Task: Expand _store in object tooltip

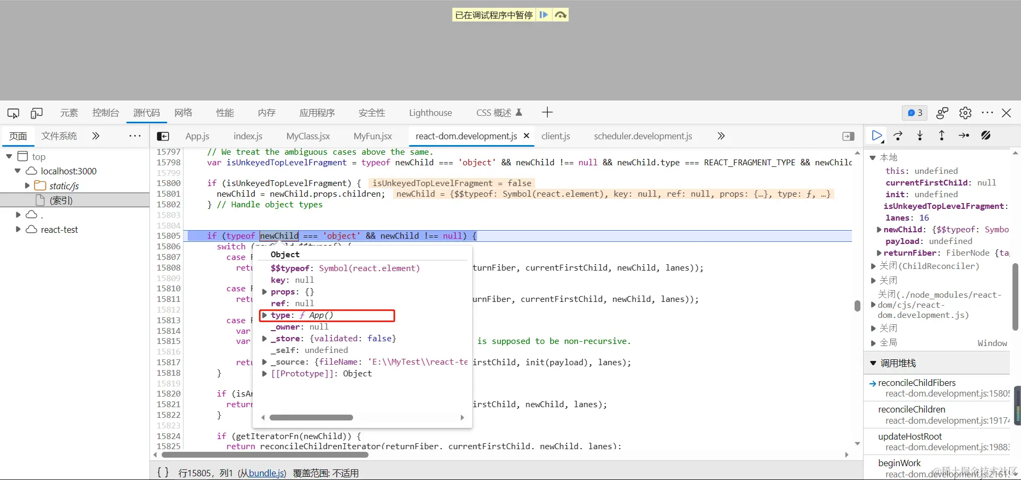Action: [264, 339]
